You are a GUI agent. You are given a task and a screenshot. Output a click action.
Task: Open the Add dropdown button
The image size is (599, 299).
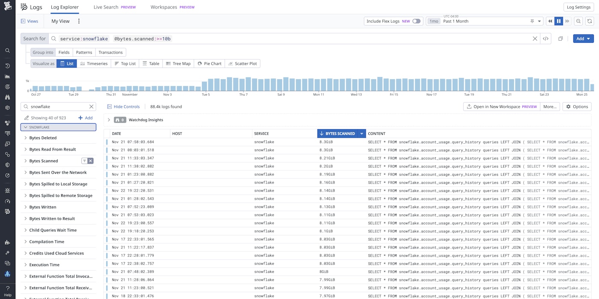pyautogui.click(x=583, y=38)
